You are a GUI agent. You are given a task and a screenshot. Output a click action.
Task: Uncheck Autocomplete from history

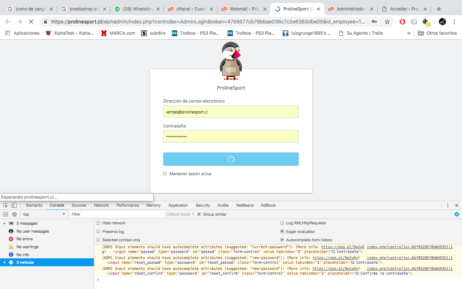pyautogui.click(x=282, y=240)
